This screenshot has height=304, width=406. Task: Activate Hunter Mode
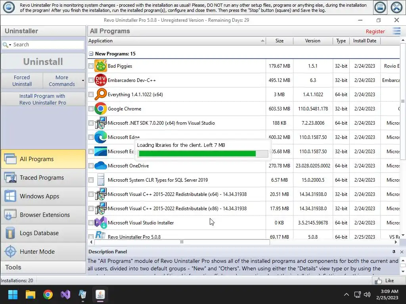43,251
